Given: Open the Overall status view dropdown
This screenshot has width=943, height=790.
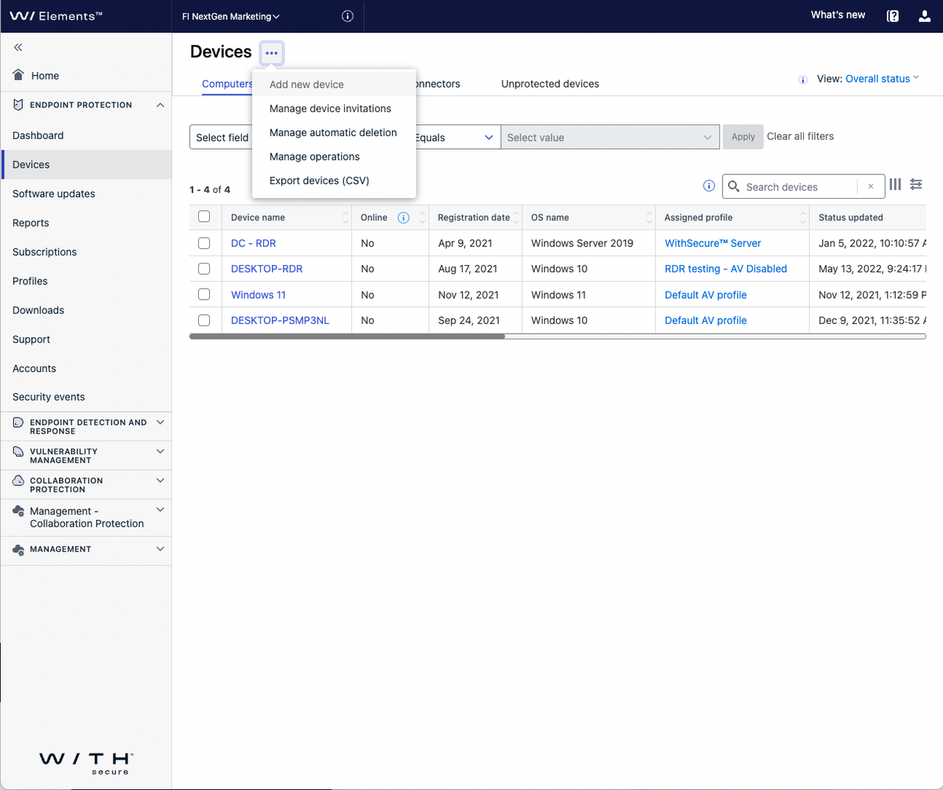Looking at the screenshot, I should [882, 78].
